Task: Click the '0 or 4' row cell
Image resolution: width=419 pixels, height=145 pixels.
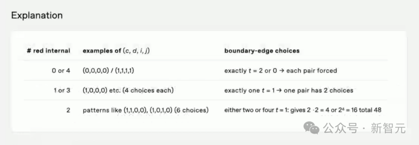Action: coord(61,71)
